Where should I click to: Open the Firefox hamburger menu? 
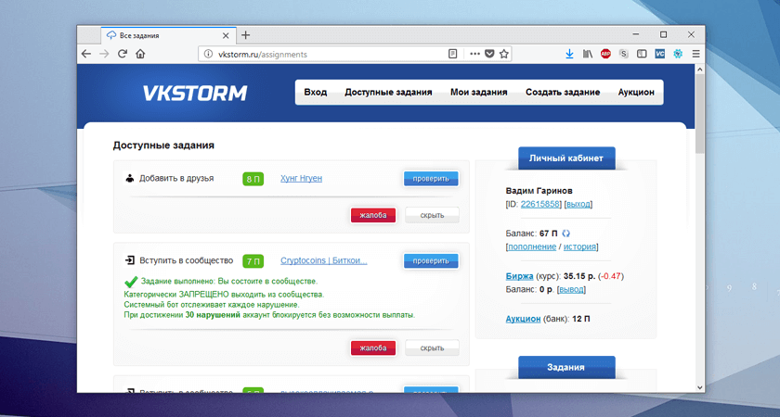click(x=695, y=54)
